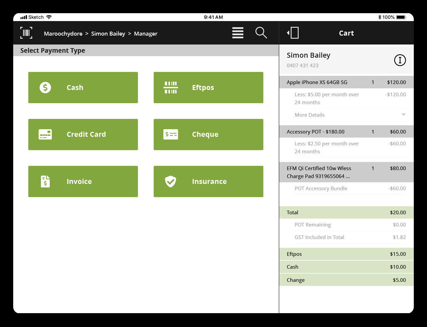This screenshot has width=427, height=327.
Task: Choose Eftpos payment type
Action: [x=208, y=88]
